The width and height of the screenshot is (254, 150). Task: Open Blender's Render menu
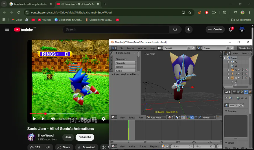(x=130, y=48)
